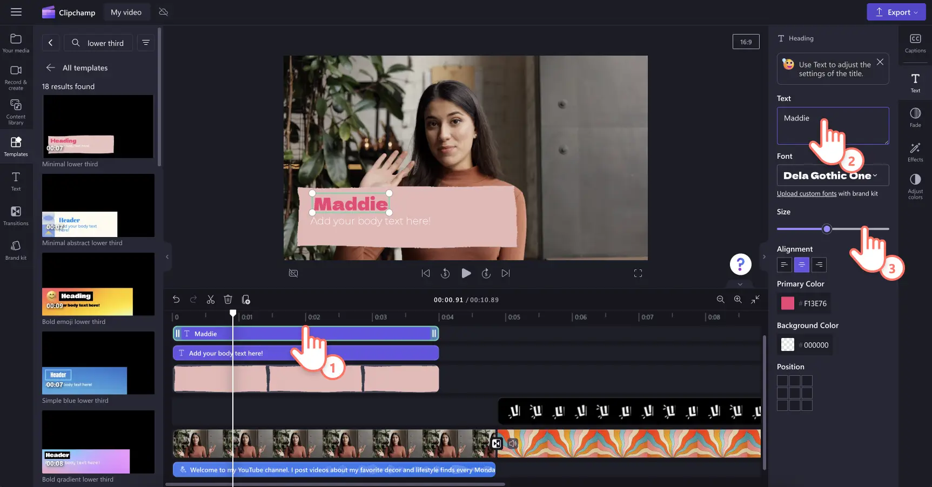
Task: Rewind five seconds
Action: (x=445, y=273)
